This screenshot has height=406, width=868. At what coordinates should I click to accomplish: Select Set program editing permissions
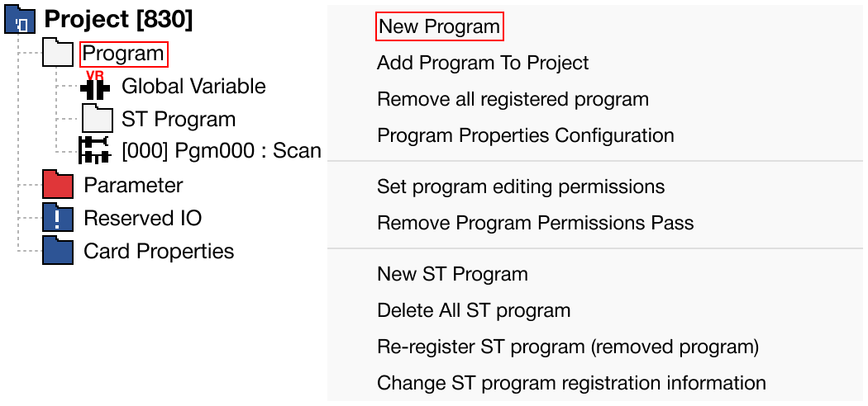click(520, 186)
